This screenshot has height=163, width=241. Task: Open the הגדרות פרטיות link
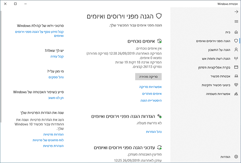53,134
